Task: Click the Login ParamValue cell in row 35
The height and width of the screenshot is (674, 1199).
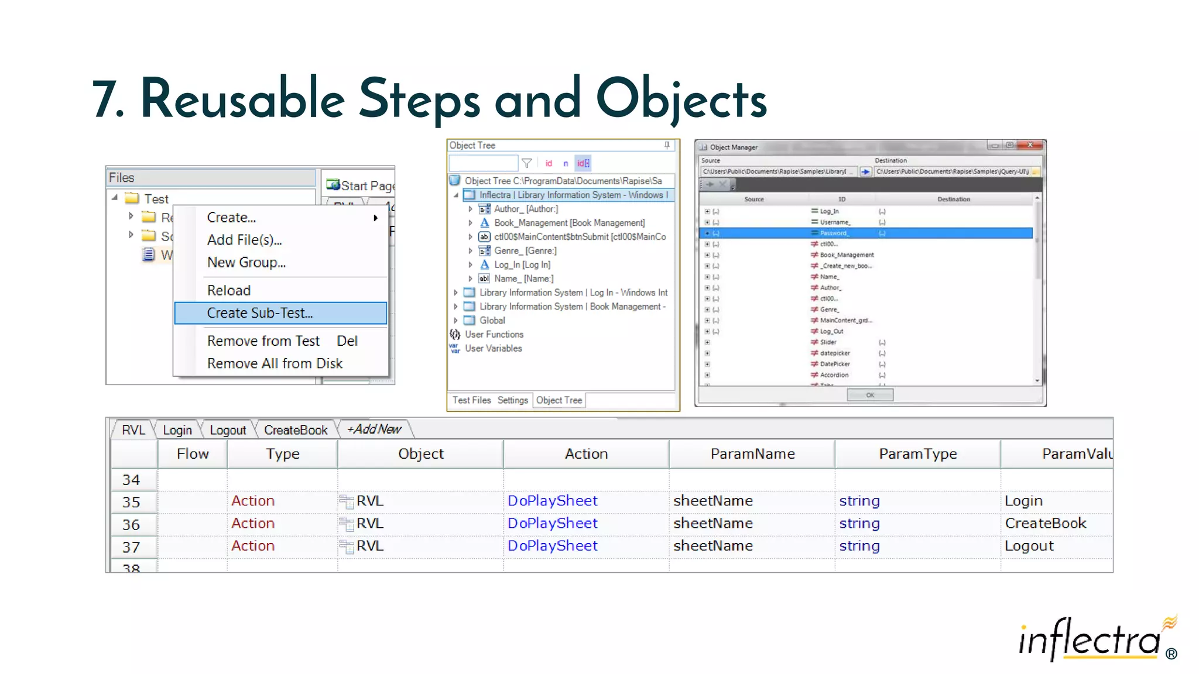Action: tap(1057, 501)
